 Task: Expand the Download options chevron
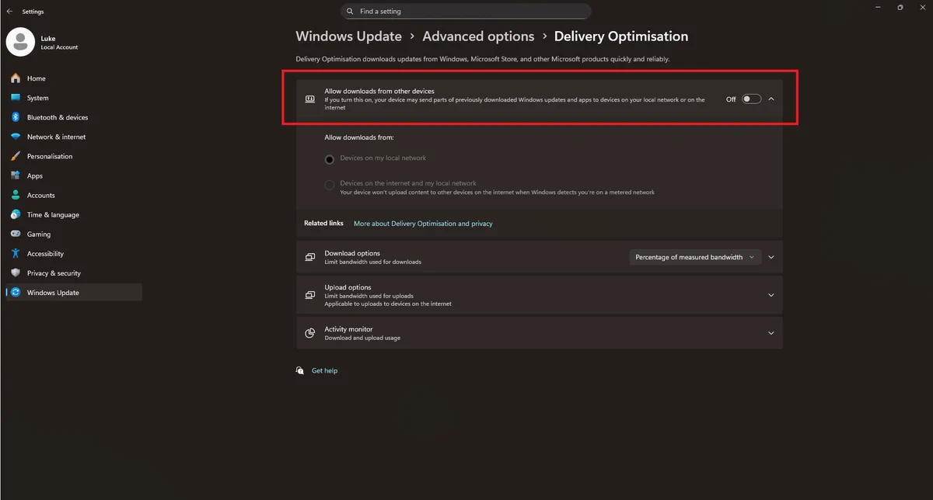pyautogui.click(x=771, y=257)
